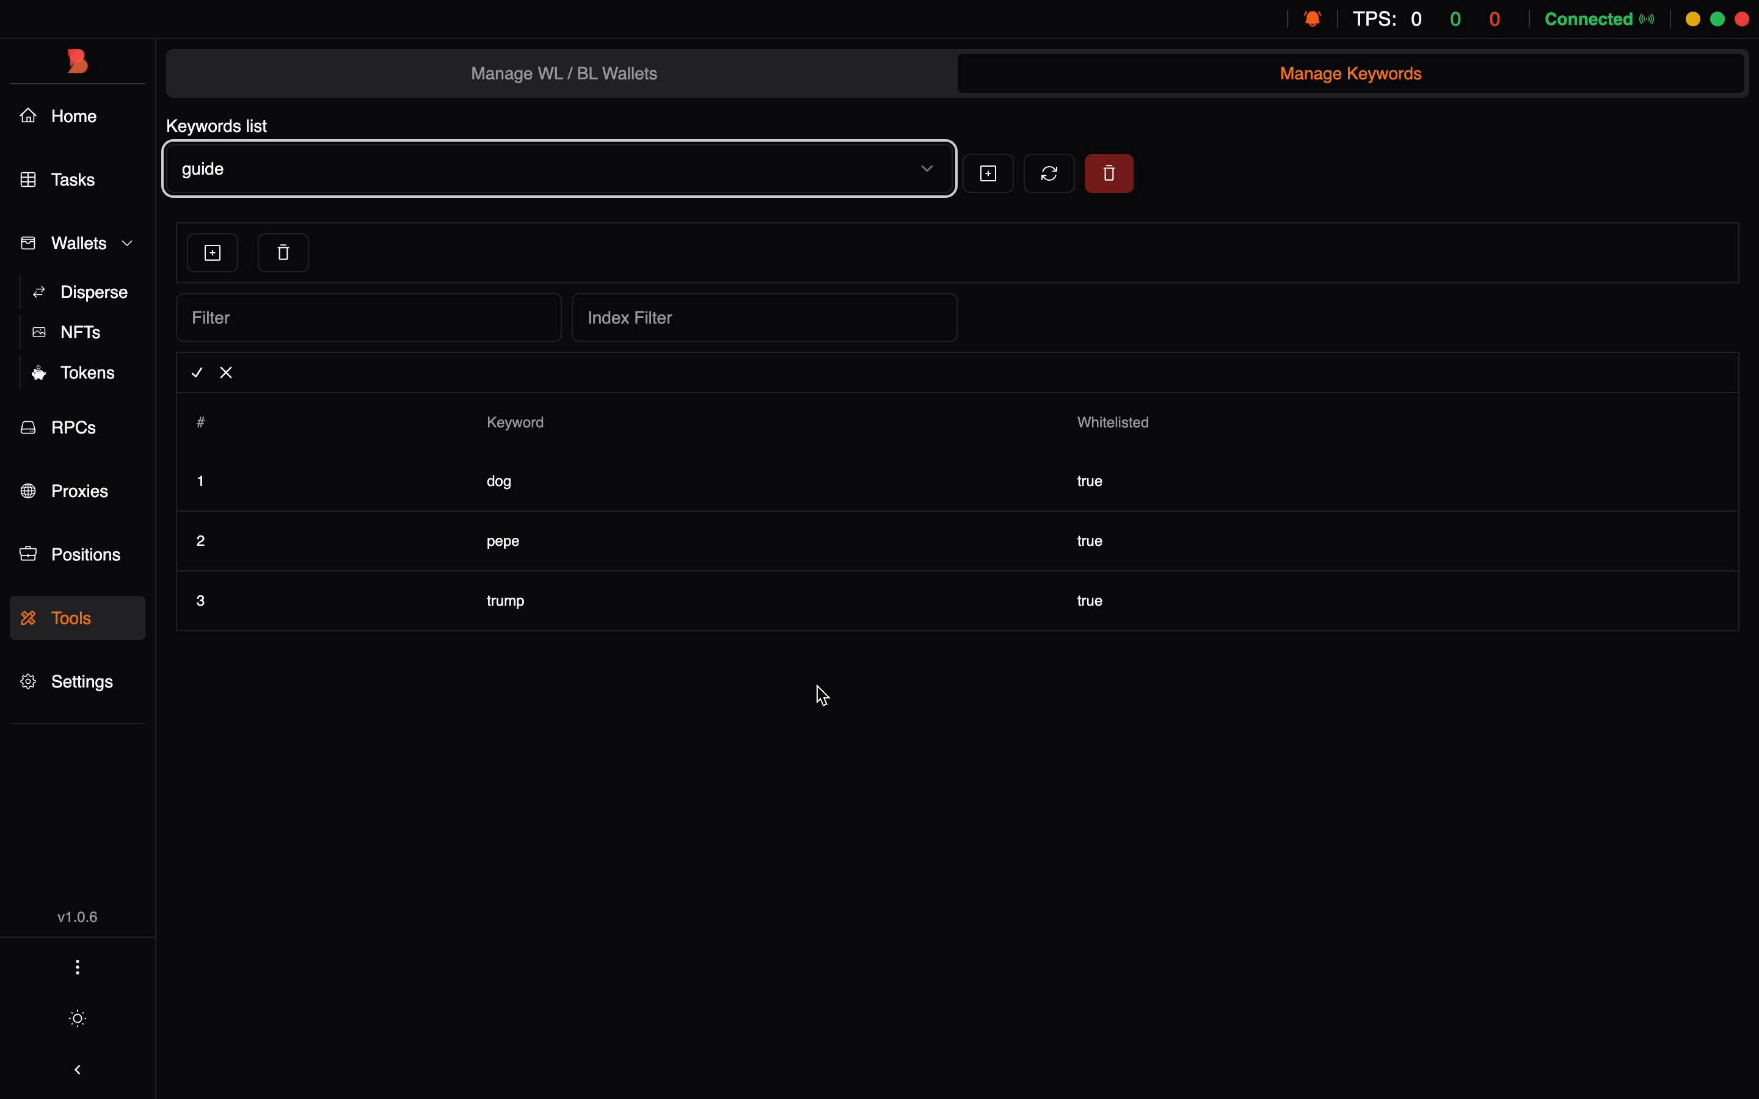The image size is (1759, 1099).
Task: Collapse the sidebar with arrow
Action: 78,1069
